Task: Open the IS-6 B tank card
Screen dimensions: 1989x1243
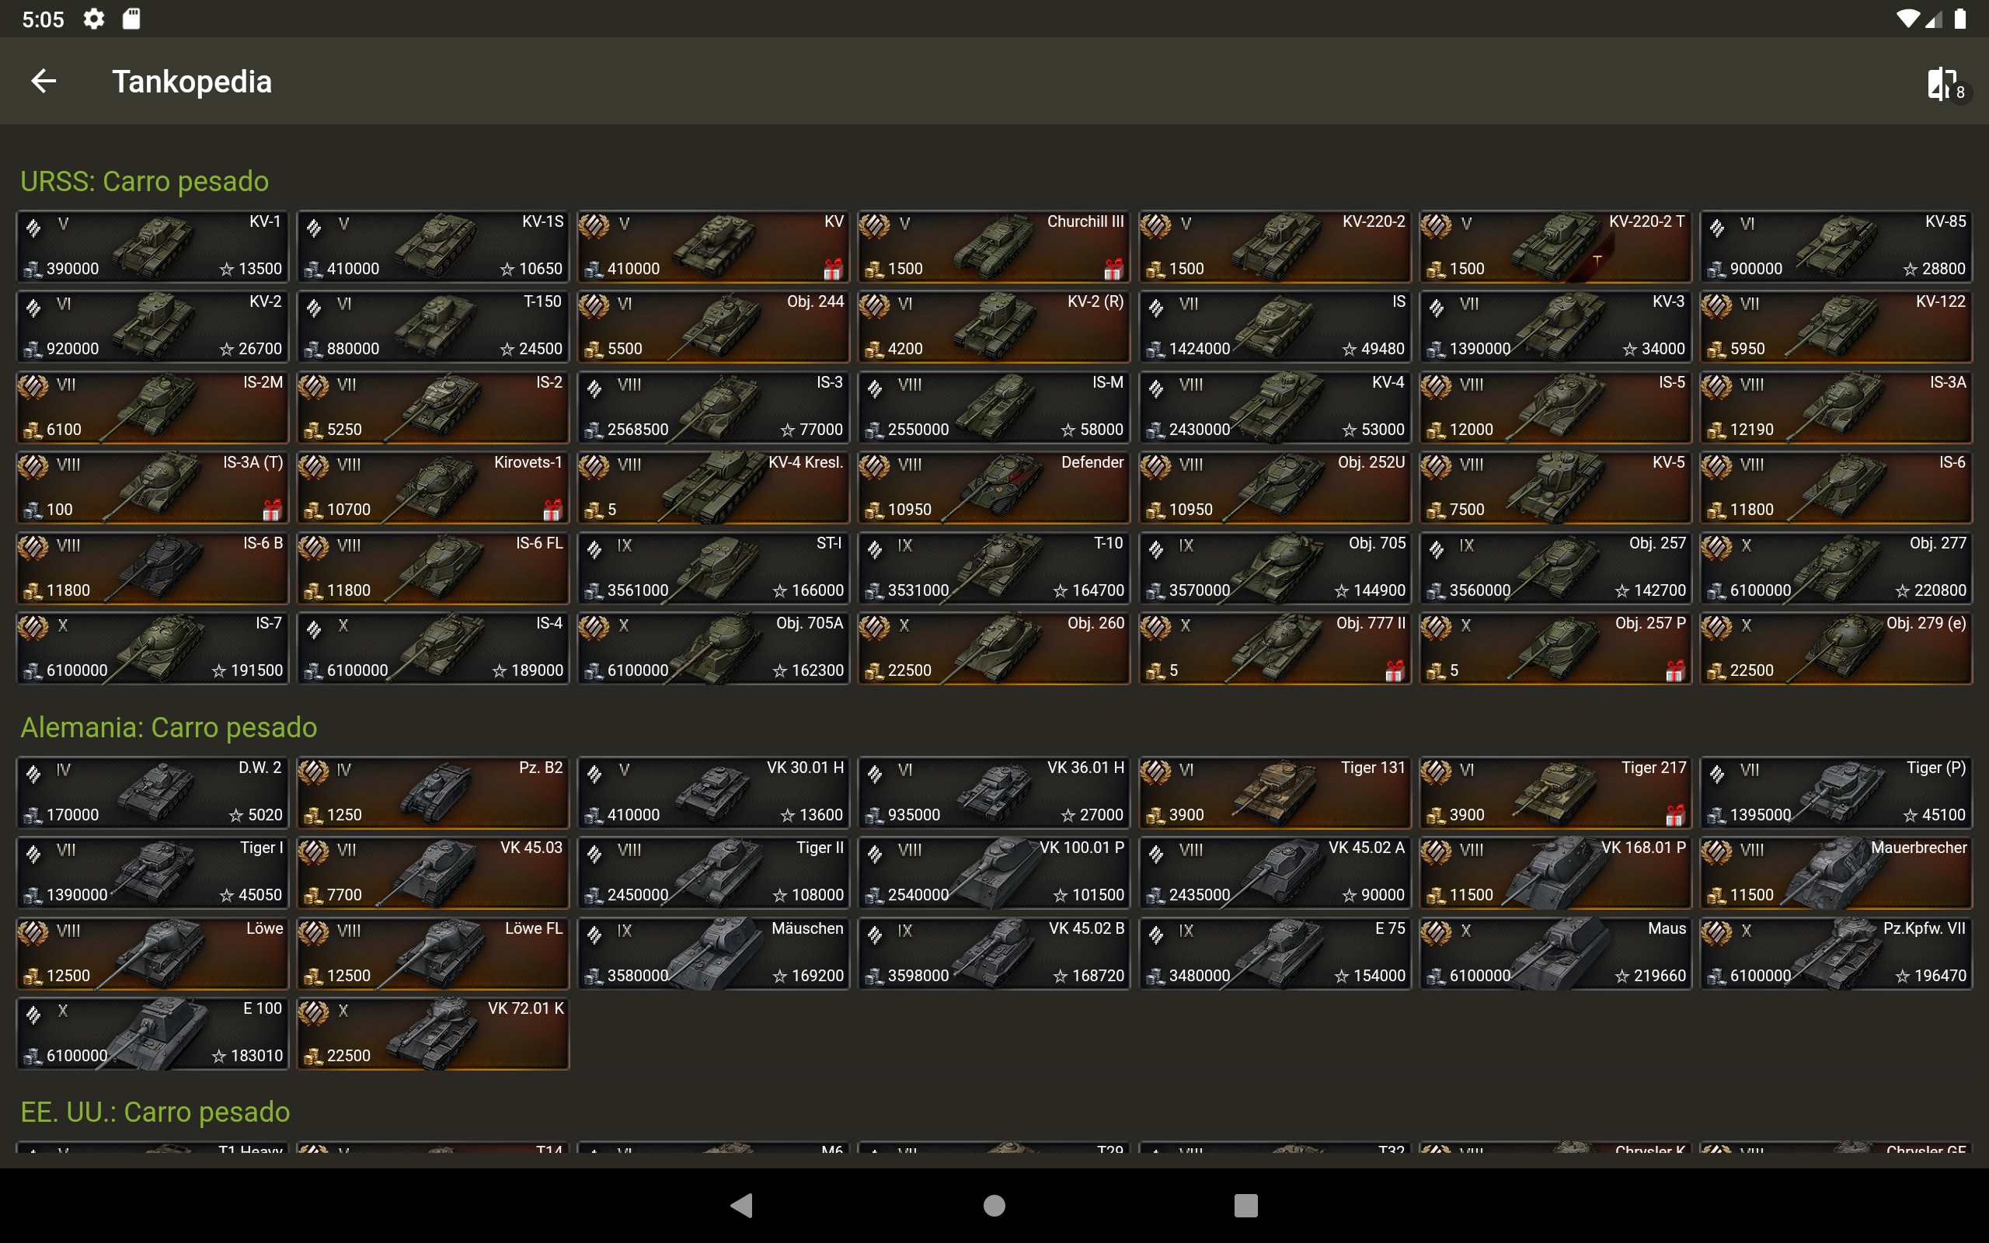Action: tap(153, 568)
